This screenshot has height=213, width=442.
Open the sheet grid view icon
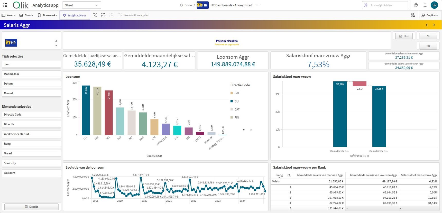click(413, 15)
